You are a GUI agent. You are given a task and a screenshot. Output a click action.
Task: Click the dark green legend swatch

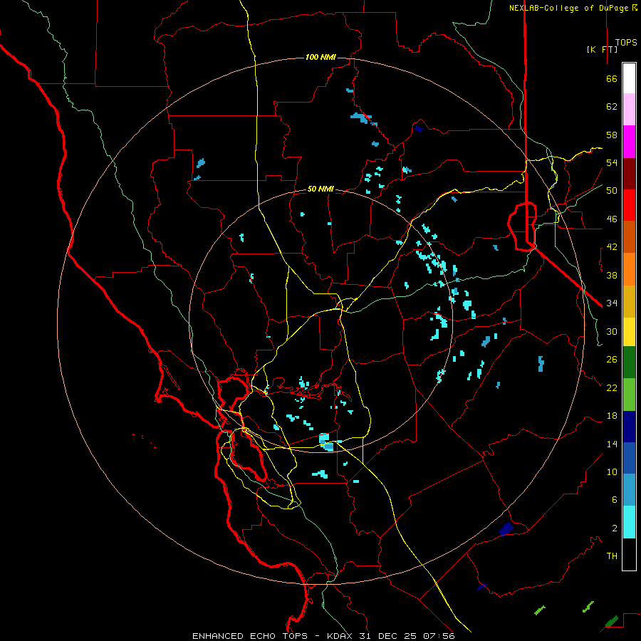click(x=629, y=363)
